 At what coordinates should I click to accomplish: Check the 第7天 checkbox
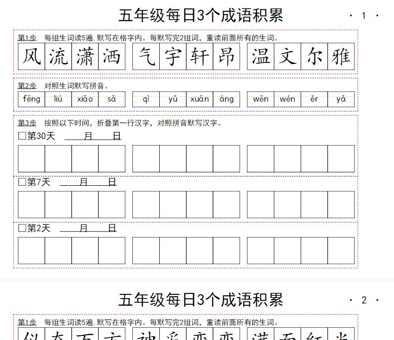pos(22,182)
